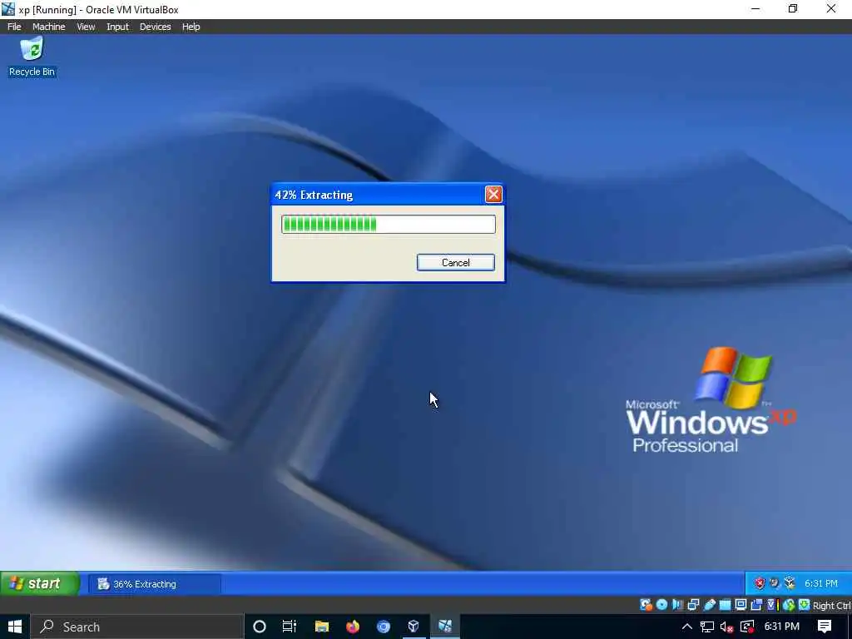852x639 pixels.
Task: Click the extraction progress bar
Action: coord(388,224)
